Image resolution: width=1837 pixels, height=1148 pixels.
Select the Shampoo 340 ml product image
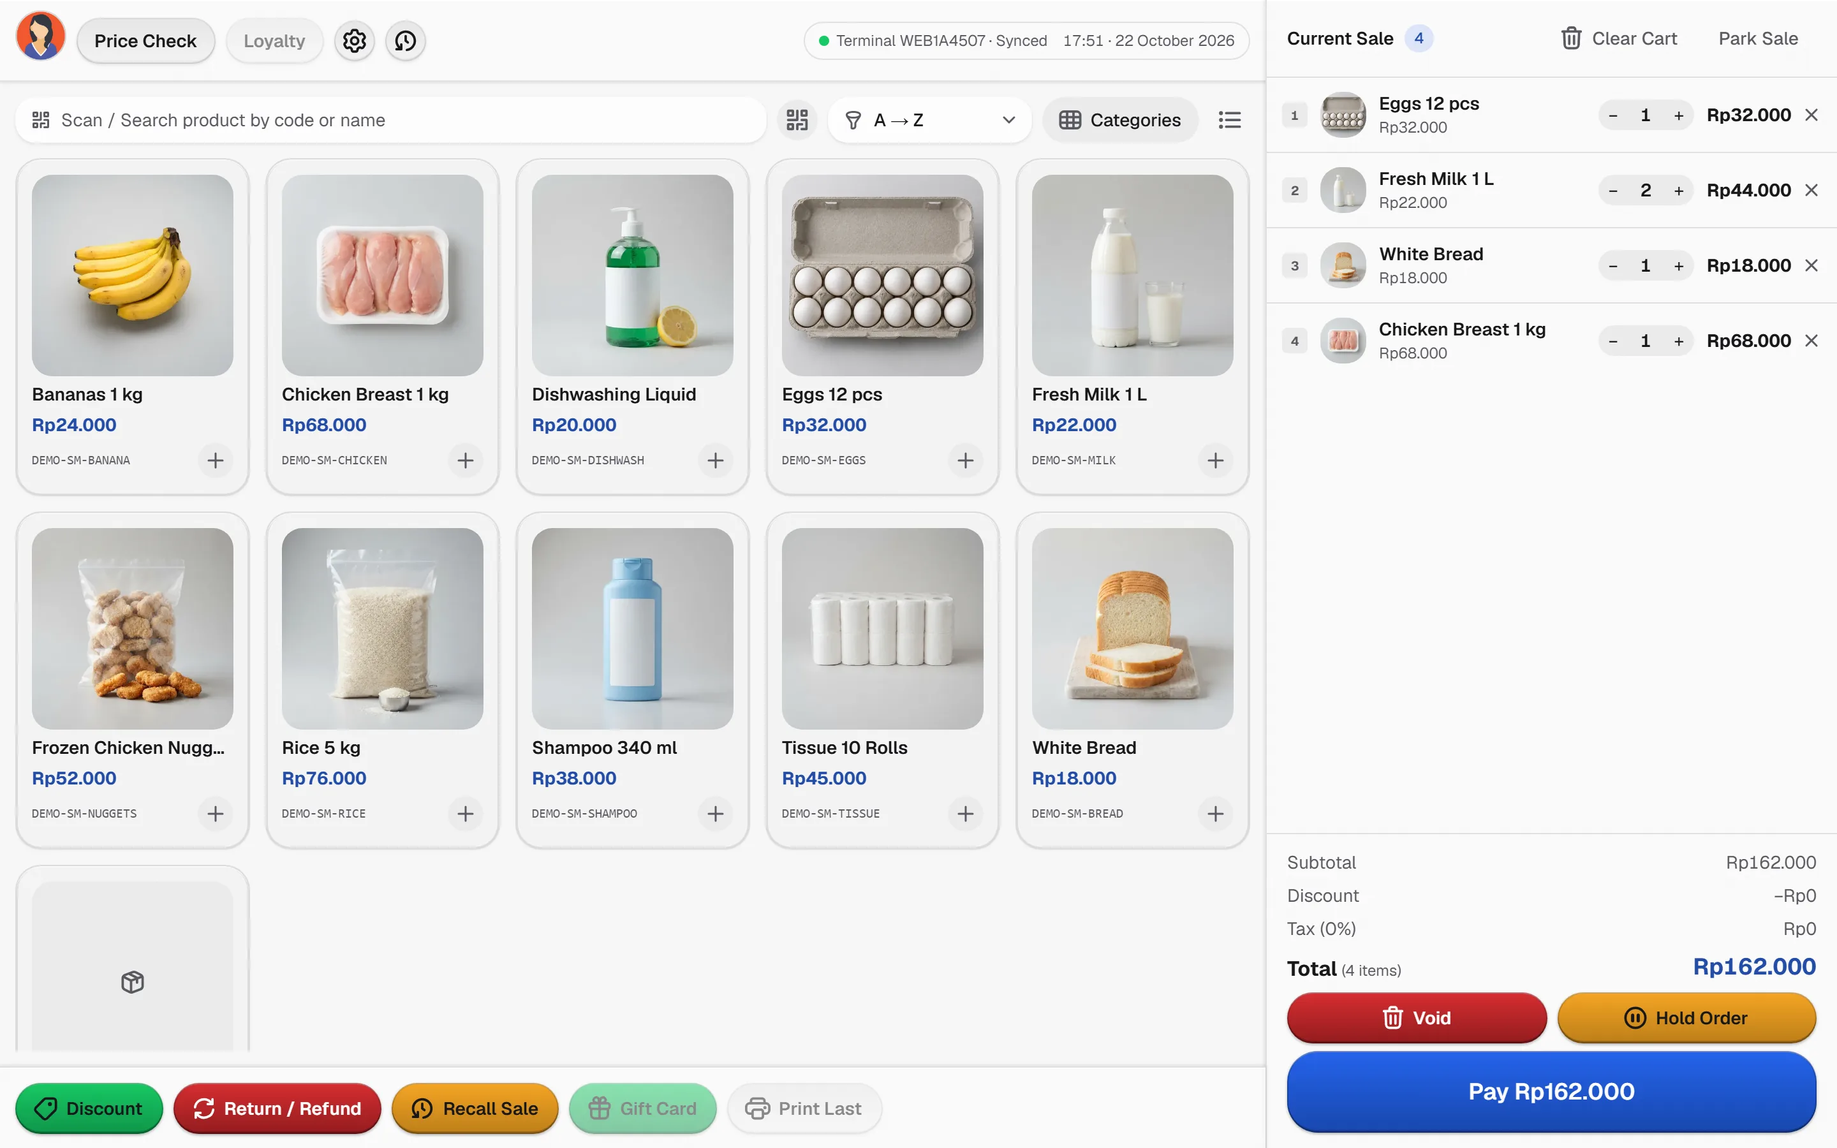tap(632, 629)
